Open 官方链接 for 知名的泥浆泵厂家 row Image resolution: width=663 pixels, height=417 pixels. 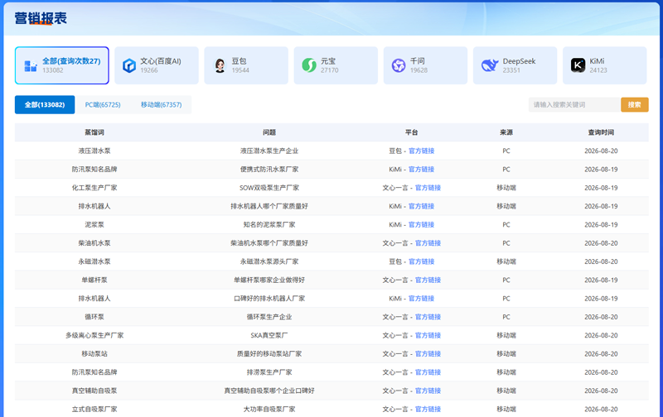(421, 224)
